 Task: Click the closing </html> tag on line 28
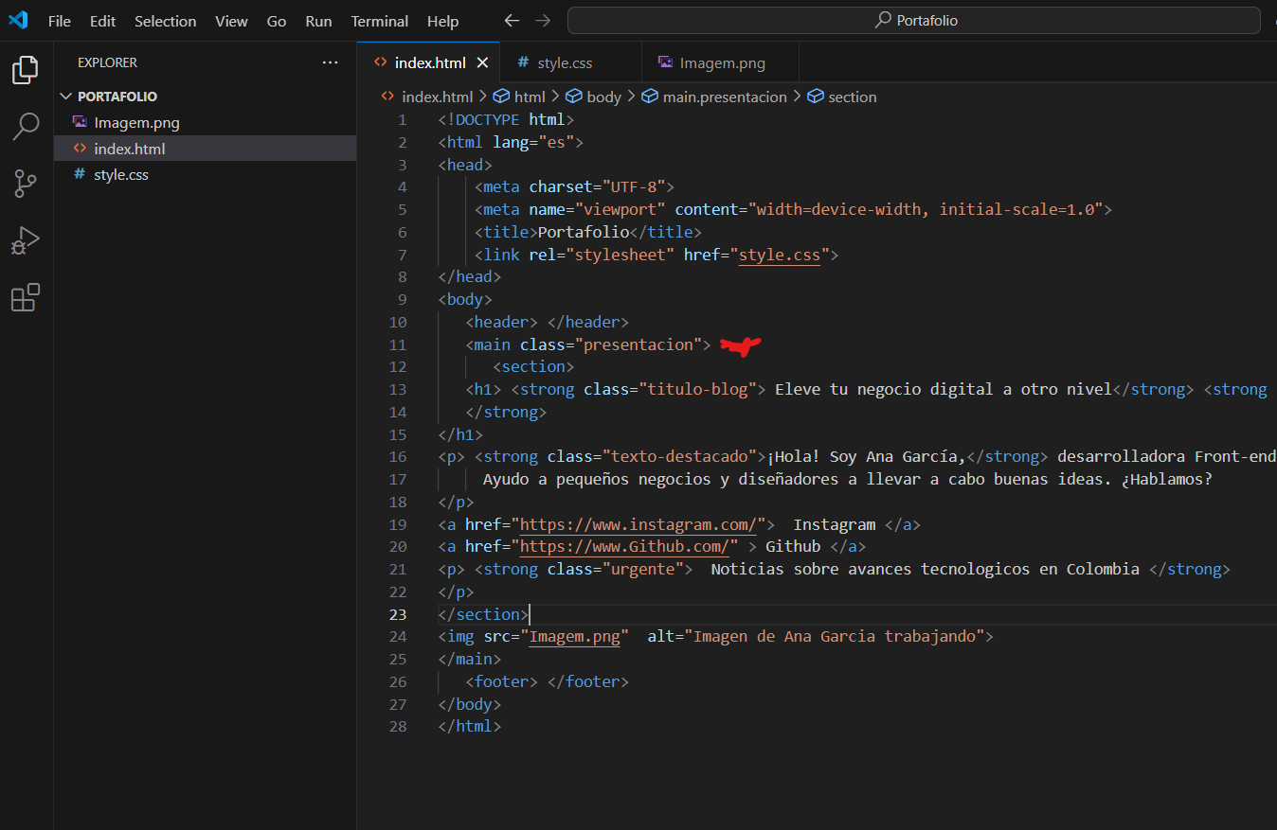(470, 726)
